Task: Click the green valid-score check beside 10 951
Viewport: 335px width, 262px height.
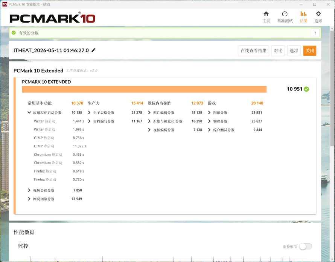Action: coord(306,89)
